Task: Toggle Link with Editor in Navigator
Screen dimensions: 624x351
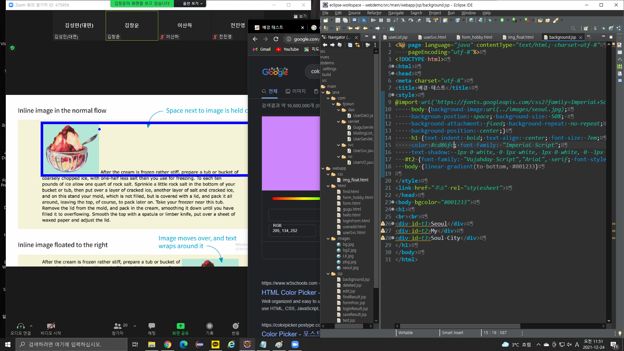Action: tap(357, 45)
